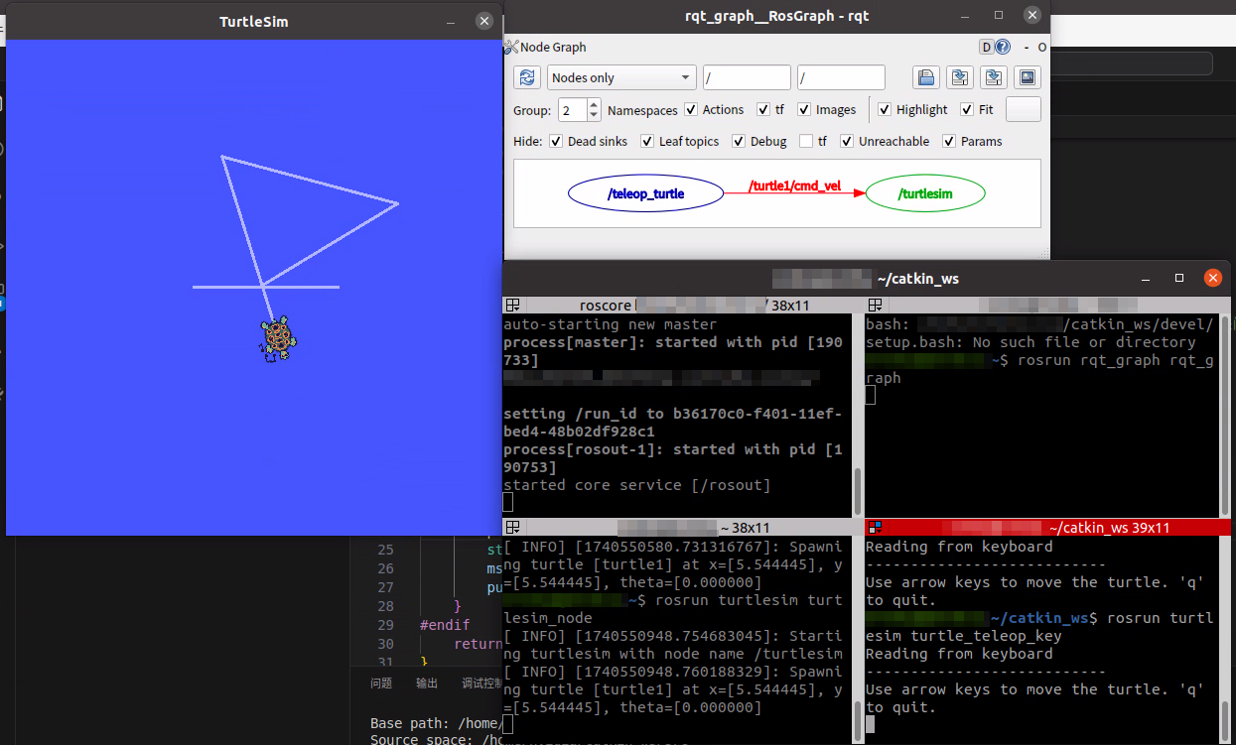
Task: Focus the first namespace filter field
Action: pyautogui.click(x=747, y=77)
